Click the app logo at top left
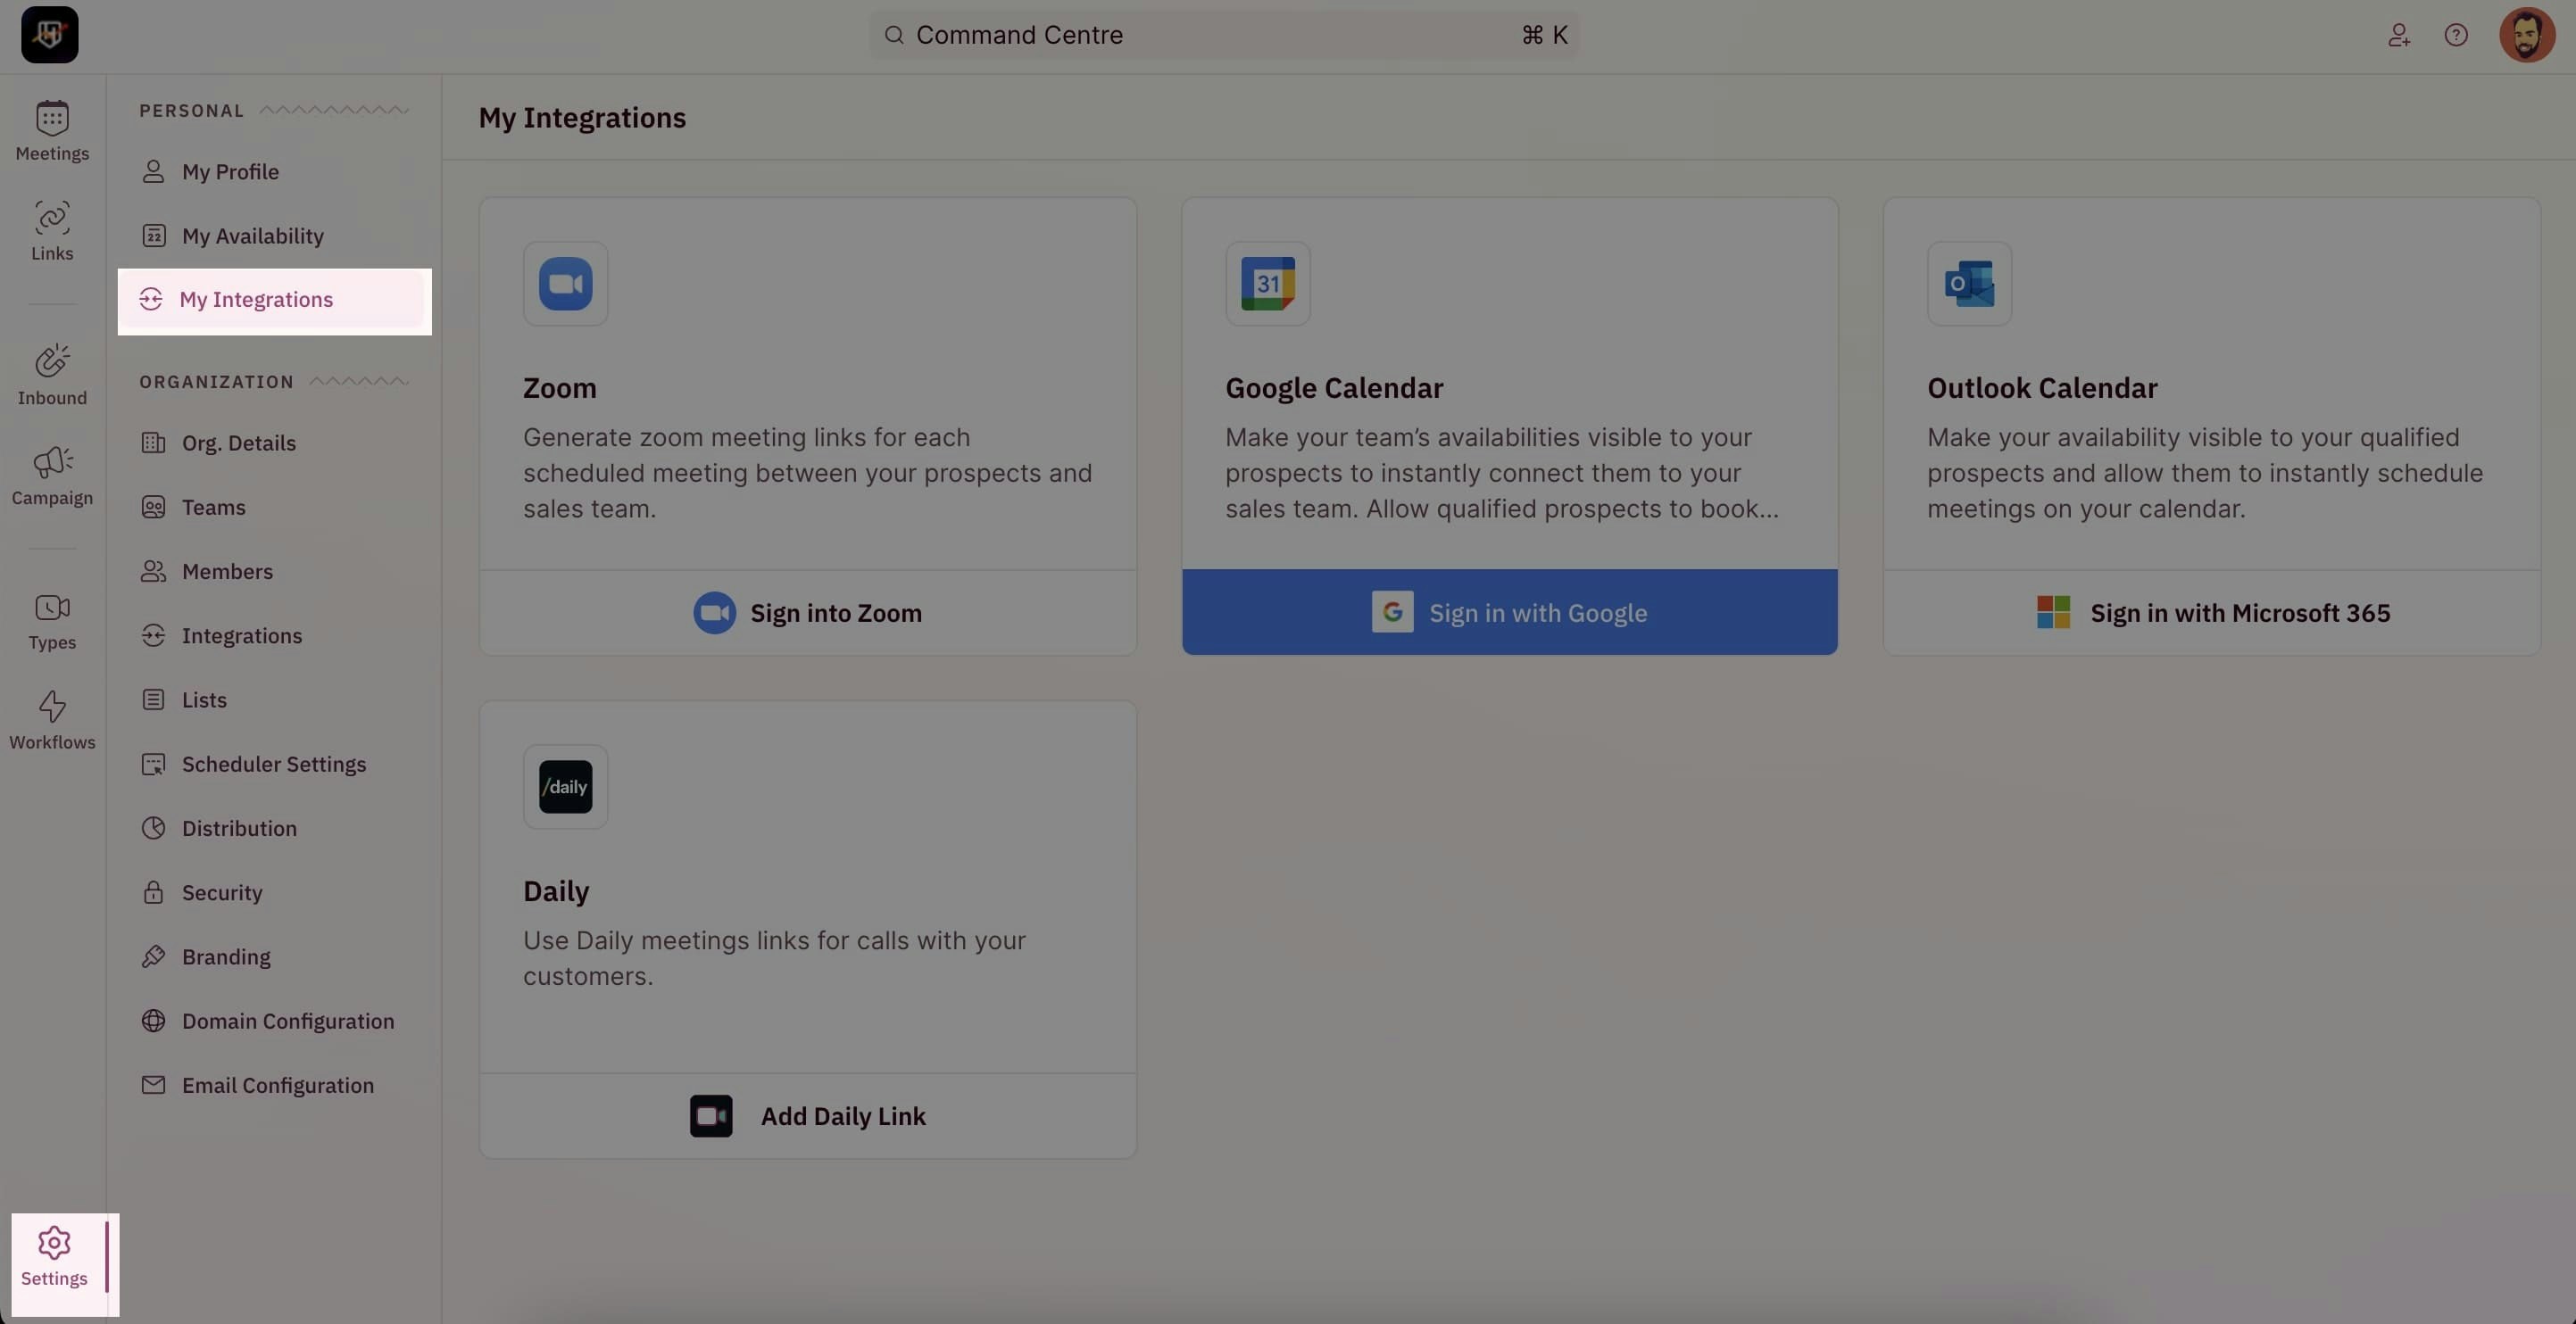 (50, 35)
